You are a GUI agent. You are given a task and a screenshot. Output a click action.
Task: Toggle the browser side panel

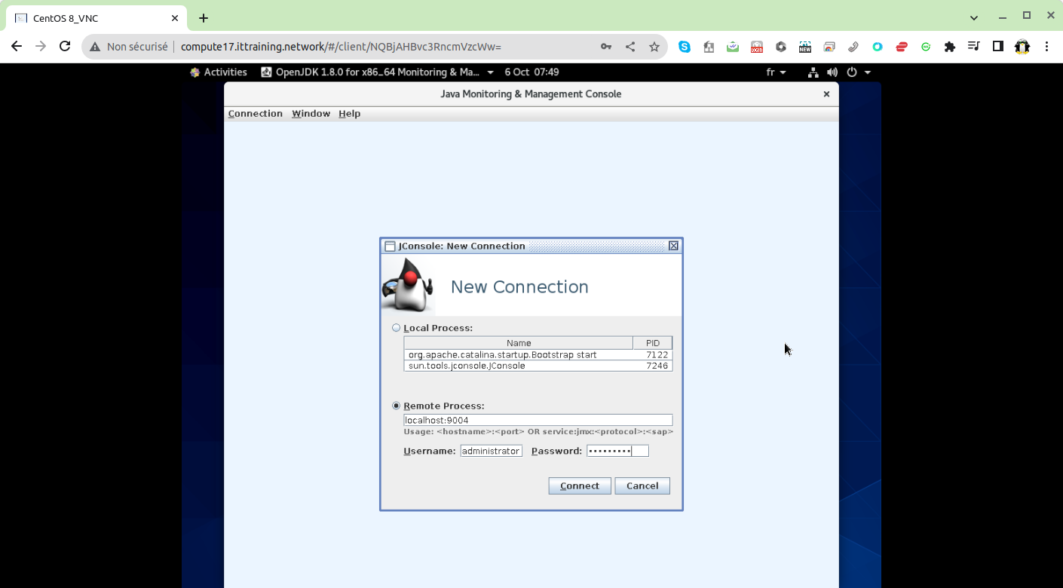pos(997,47)
